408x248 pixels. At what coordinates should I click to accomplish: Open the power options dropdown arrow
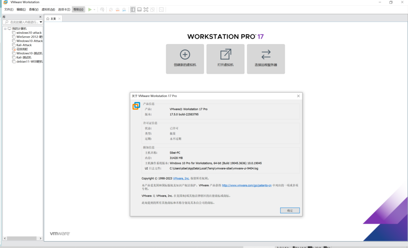[94, 9]
